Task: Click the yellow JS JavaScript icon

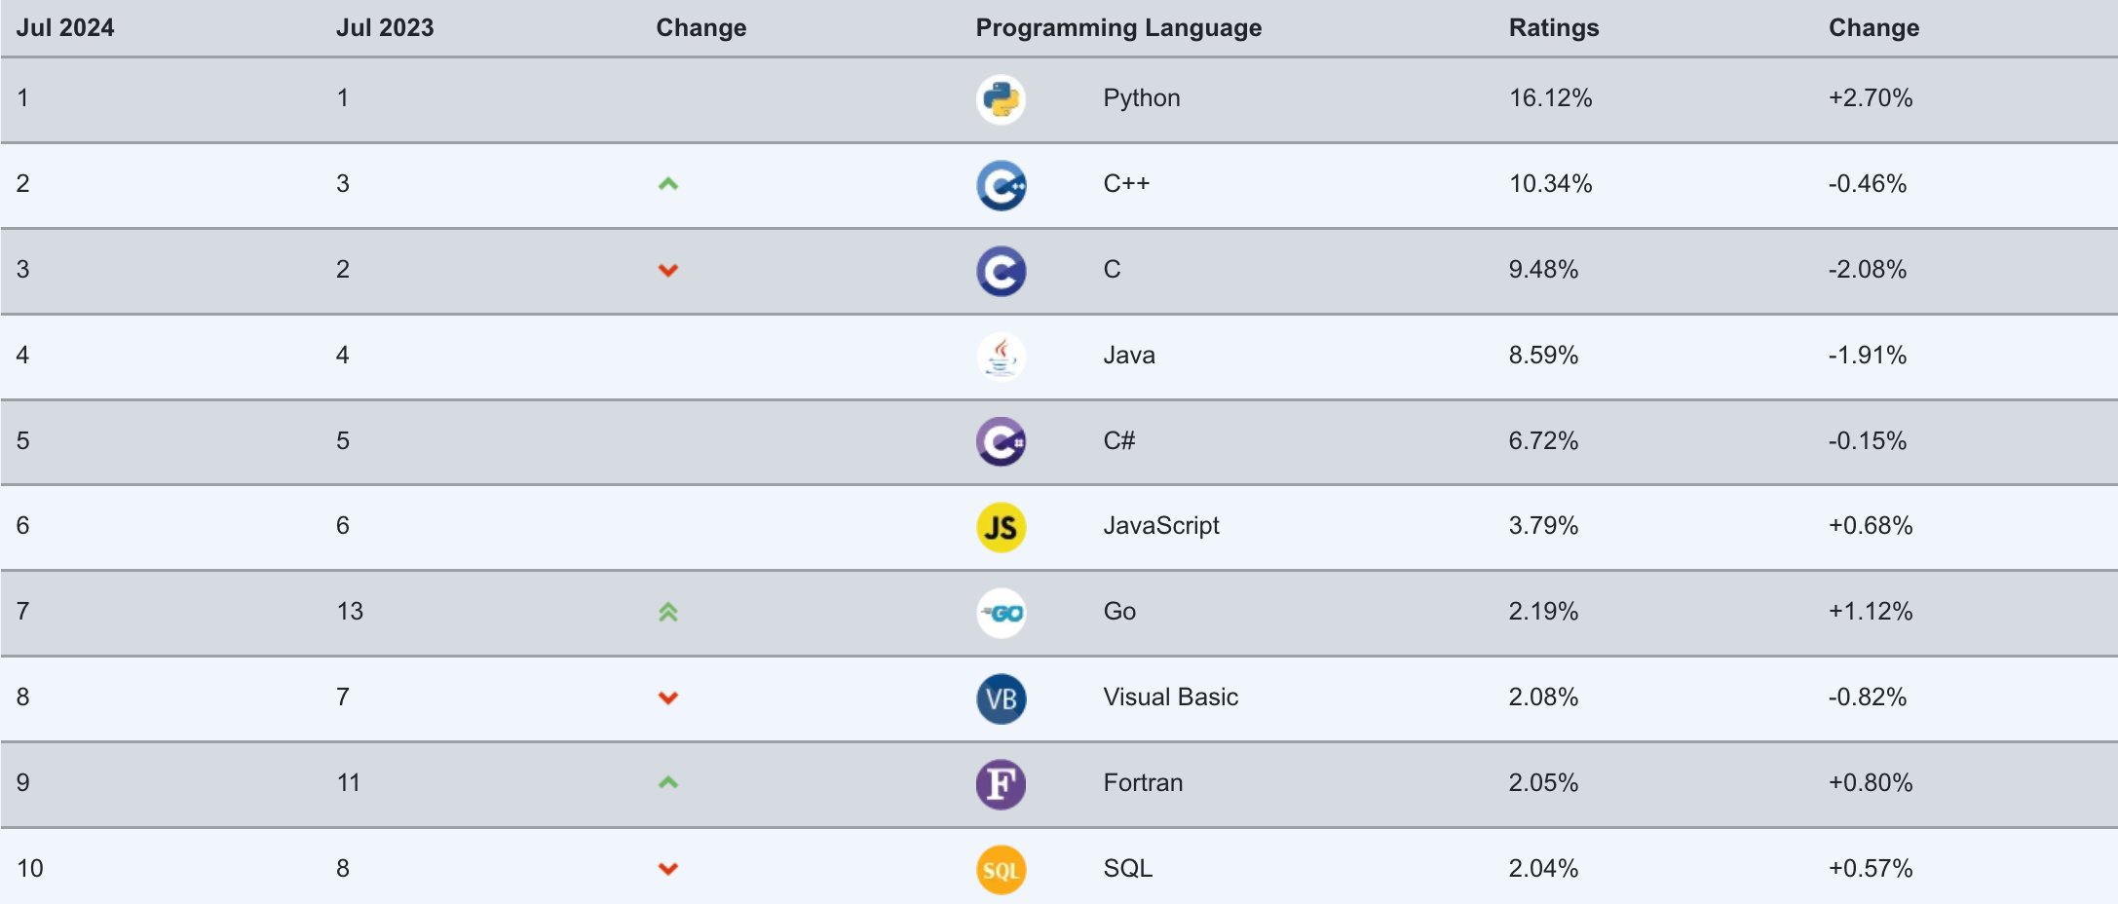Action: (x=1001, y=527)
